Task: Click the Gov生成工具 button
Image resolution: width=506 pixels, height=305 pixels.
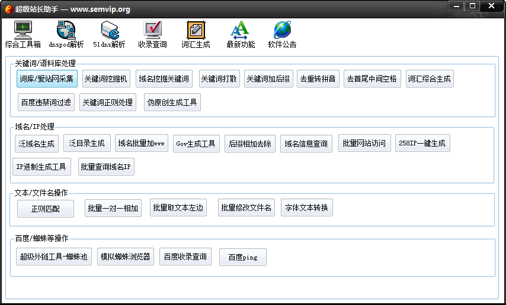Action: click(197, 144)
